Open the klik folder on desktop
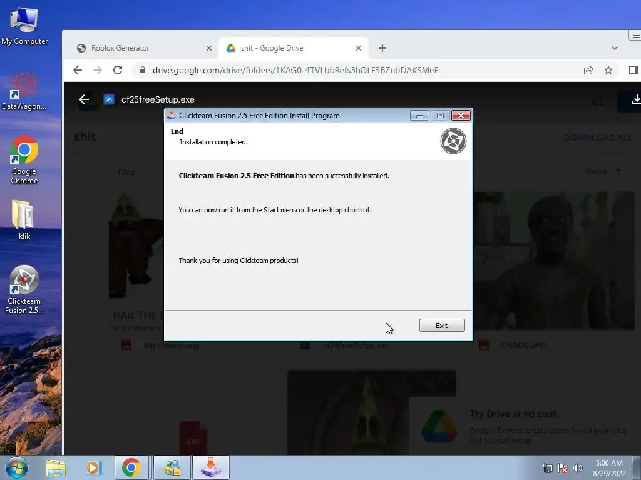Screen dimensions: 641x480 click(x=24, y=219)
